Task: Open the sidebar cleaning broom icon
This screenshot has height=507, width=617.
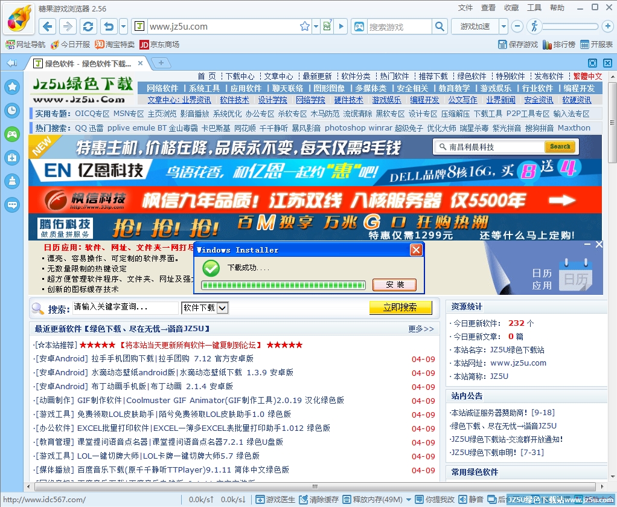Action: click(x=12, y=181)
